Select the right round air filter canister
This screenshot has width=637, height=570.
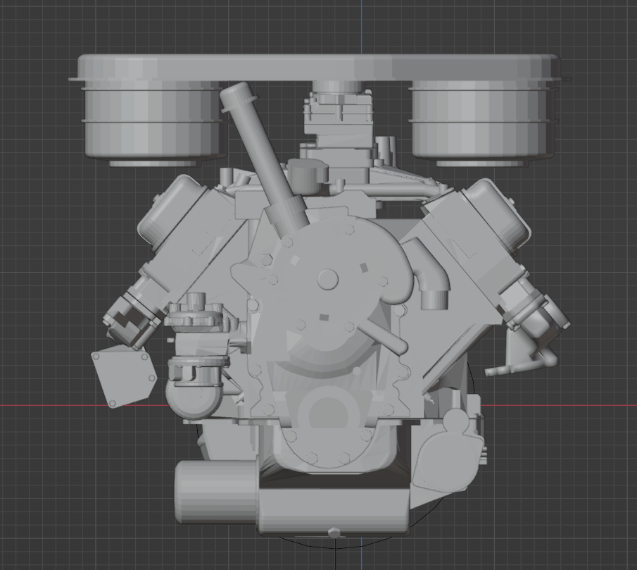point(483,122)
